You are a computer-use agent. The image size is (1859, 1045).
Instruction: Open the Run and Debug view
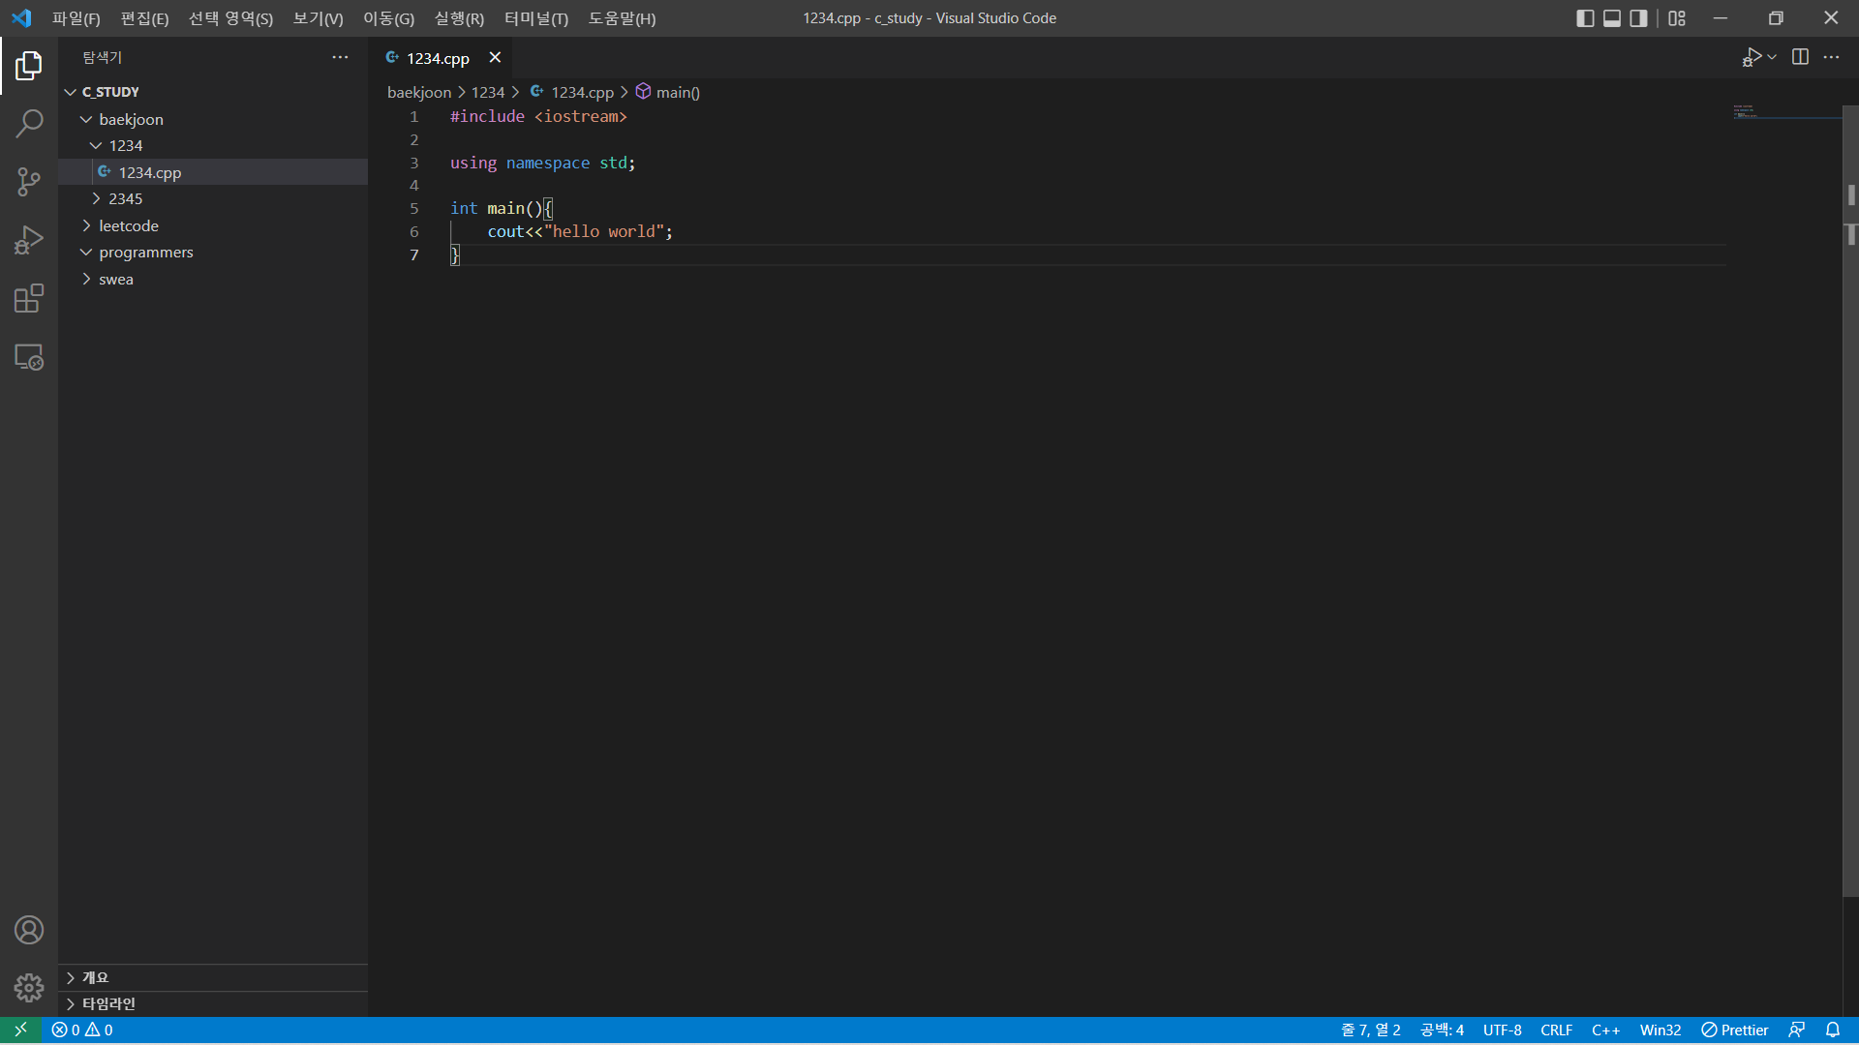[29, 240]
